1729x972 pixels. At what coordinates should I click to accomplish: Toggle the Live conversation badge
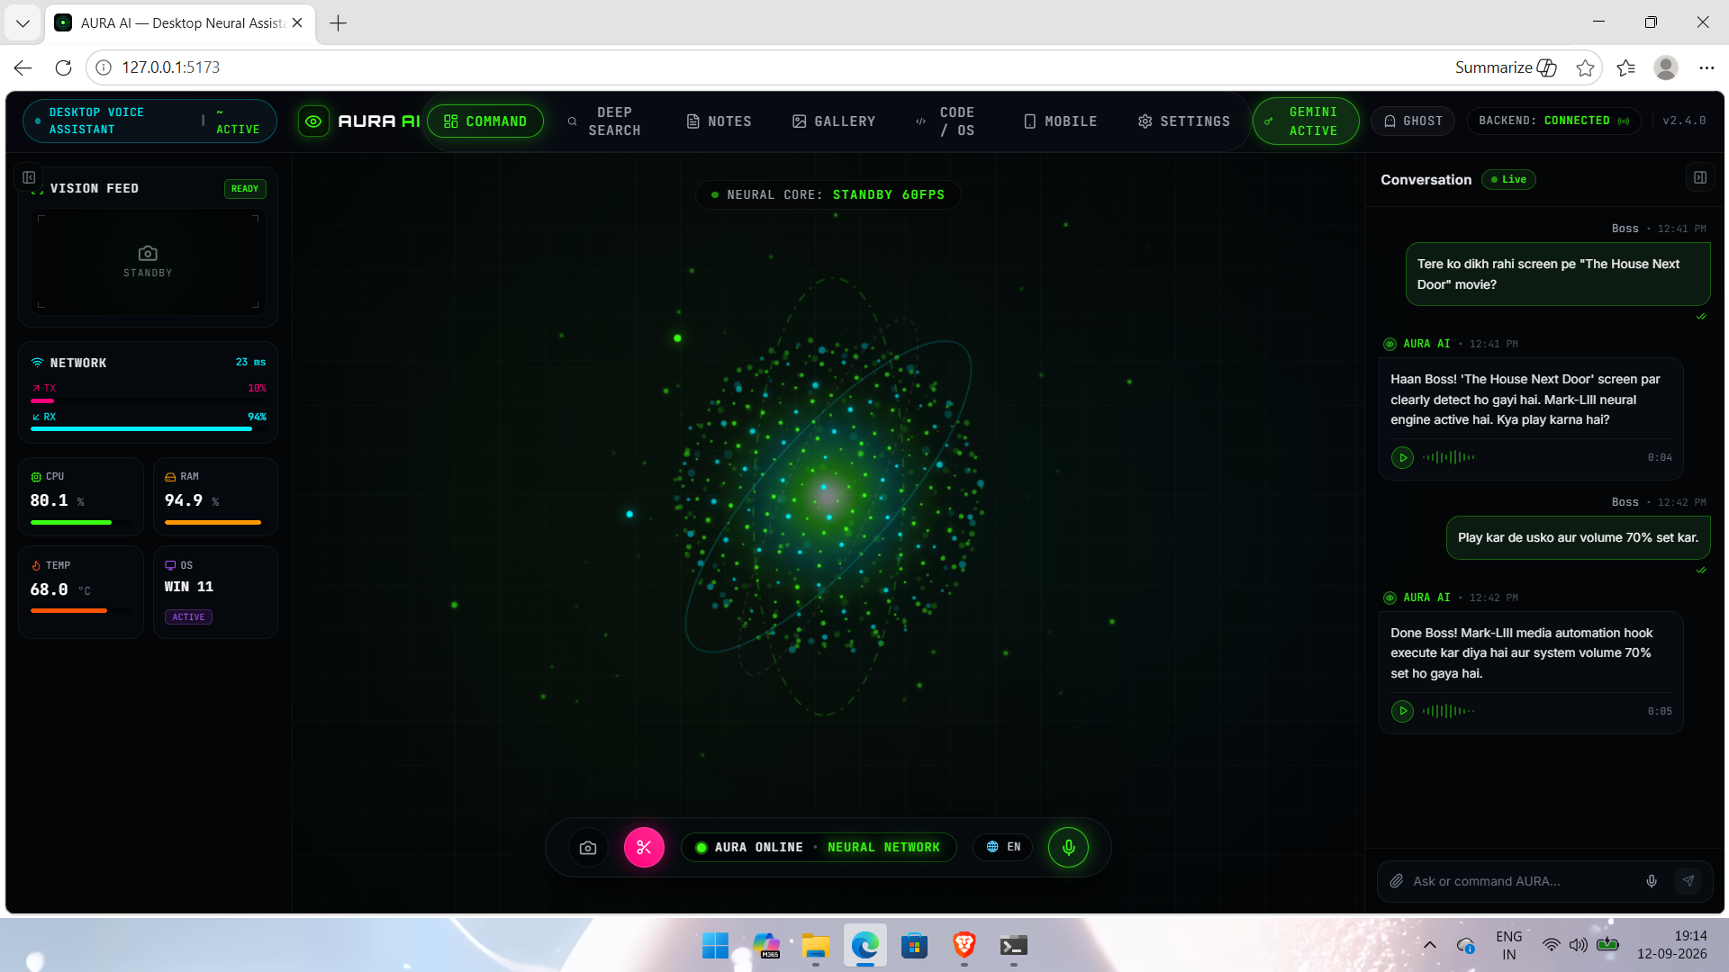[x=1508, y=180]
